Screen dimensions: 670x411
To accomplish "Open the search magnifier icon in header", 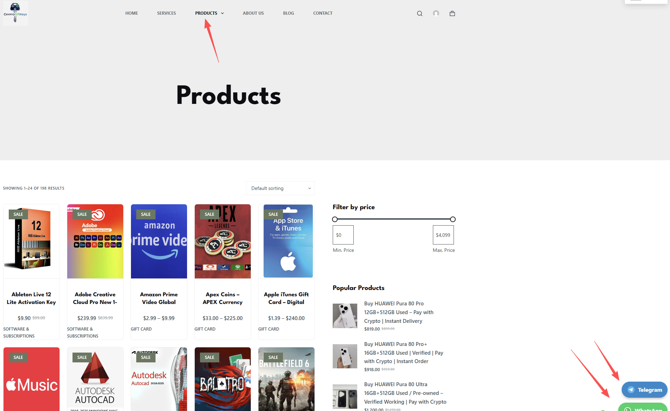I will coord(420,13).
